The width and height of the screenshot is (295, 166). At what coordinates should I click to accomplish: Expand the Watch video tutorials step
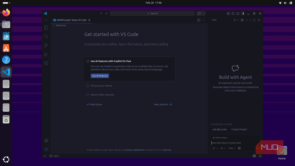click(102, 95)
